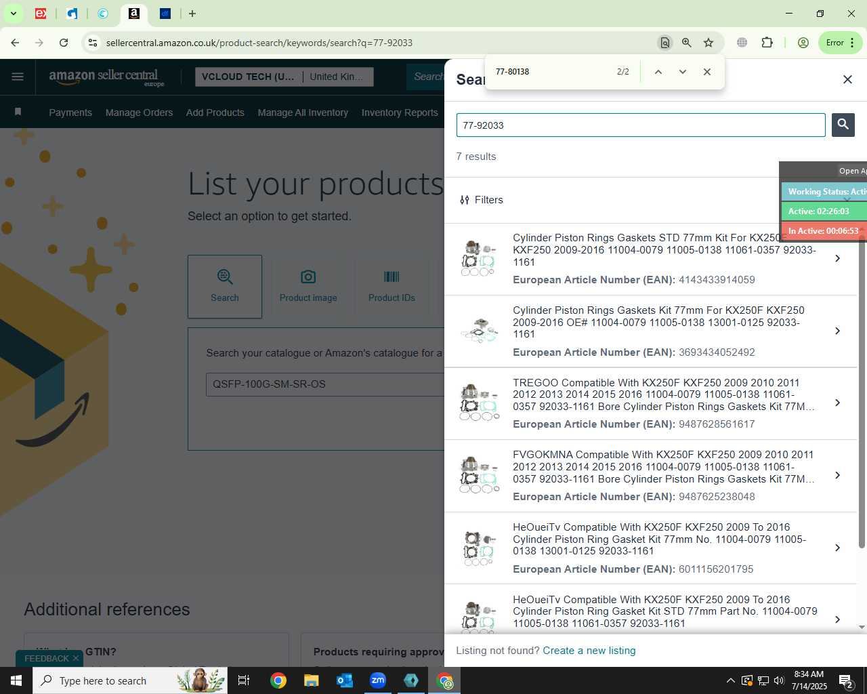The image size is (867, 694).
Task: Expand result with EAN 3693434052492
Action: (837, 331)
